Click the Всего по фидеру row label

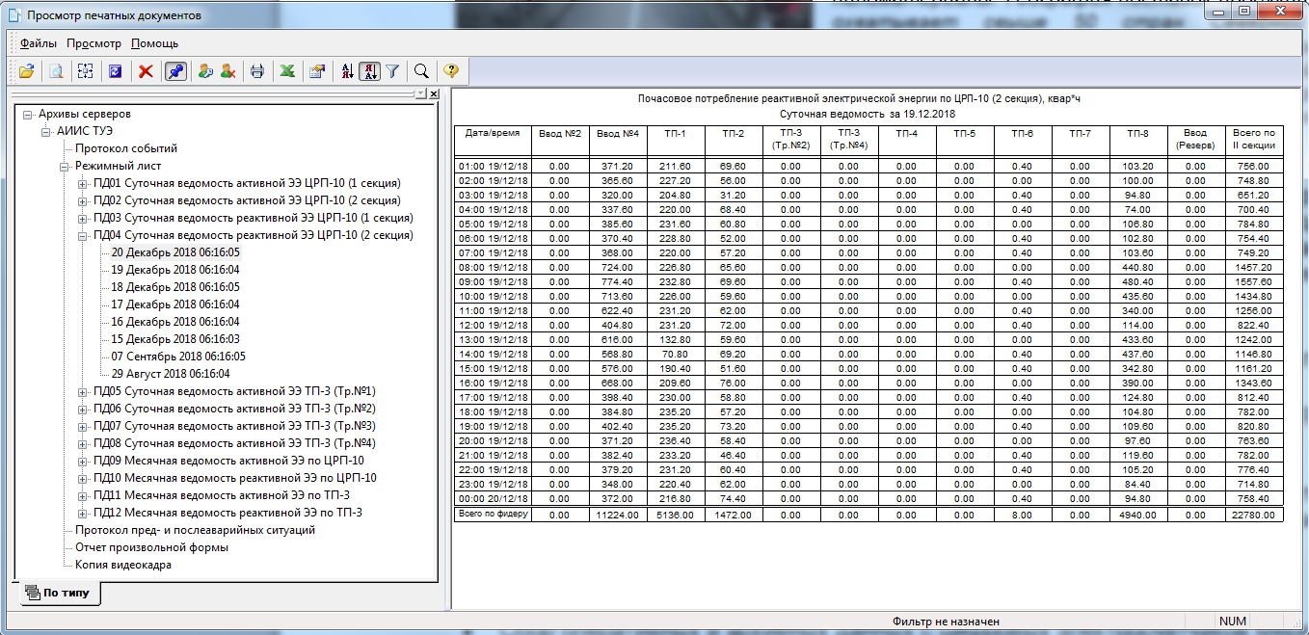pos(493,516)
